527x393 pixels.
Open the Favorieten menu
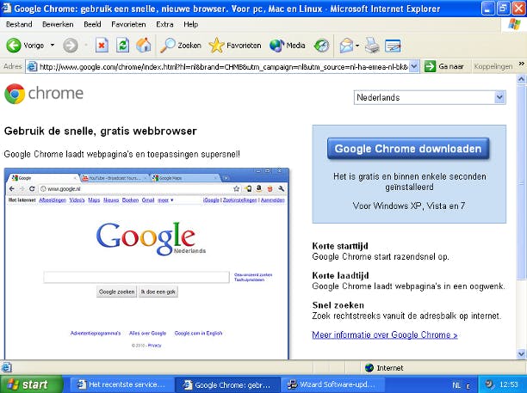pyautogui.click(x=128, y=24)
